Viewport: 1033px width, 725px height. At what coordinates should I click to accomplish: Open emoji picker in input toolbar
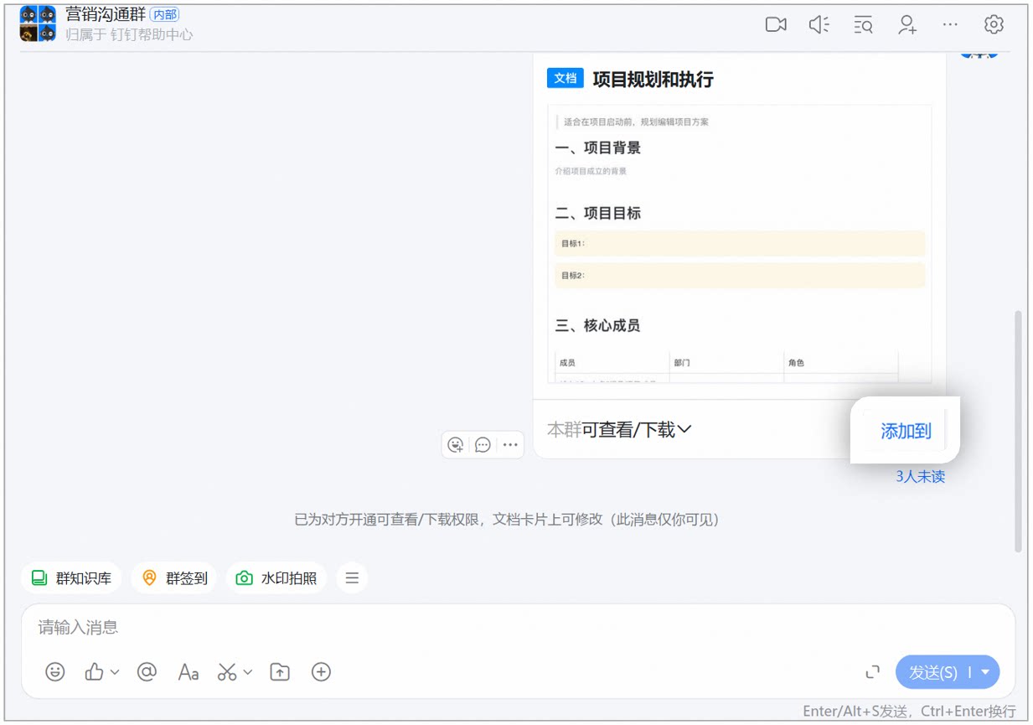point(55,671)
